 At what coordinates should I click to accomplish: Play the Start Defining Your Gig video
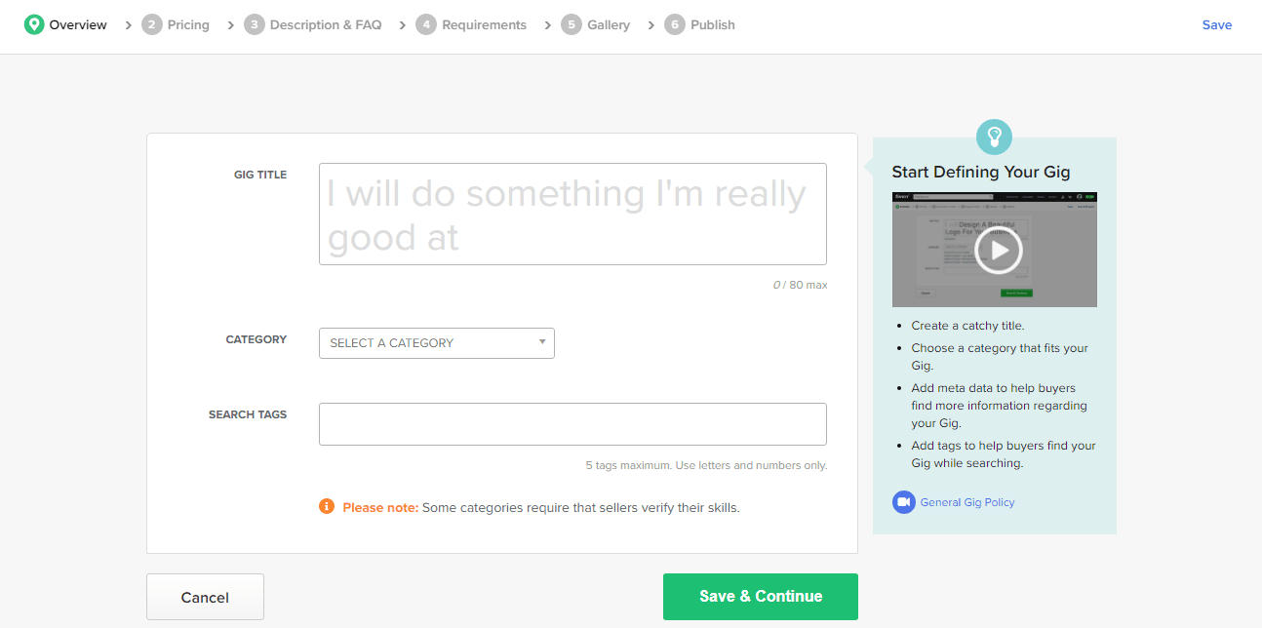[999, 251]
